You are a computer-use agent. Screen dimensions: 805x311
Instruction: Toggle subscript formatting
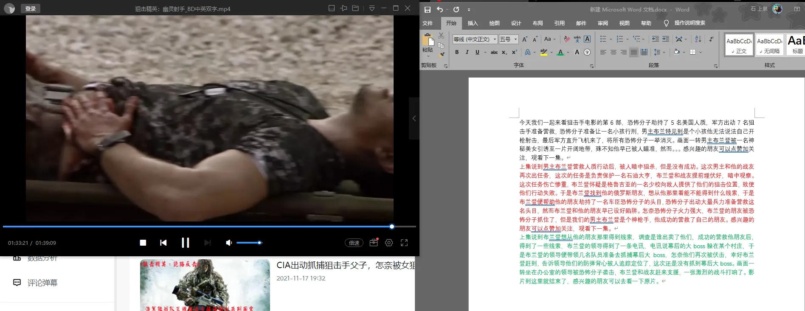[504, 52]
